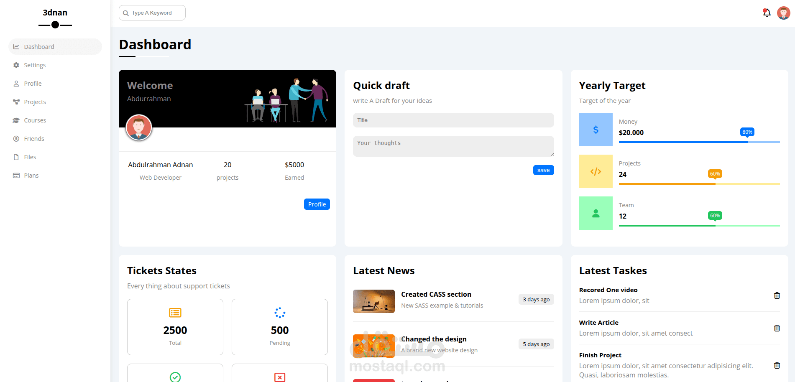The image size is (795, 382).
Task: Click the code icon in Projects target
Action: pos(596,171)
